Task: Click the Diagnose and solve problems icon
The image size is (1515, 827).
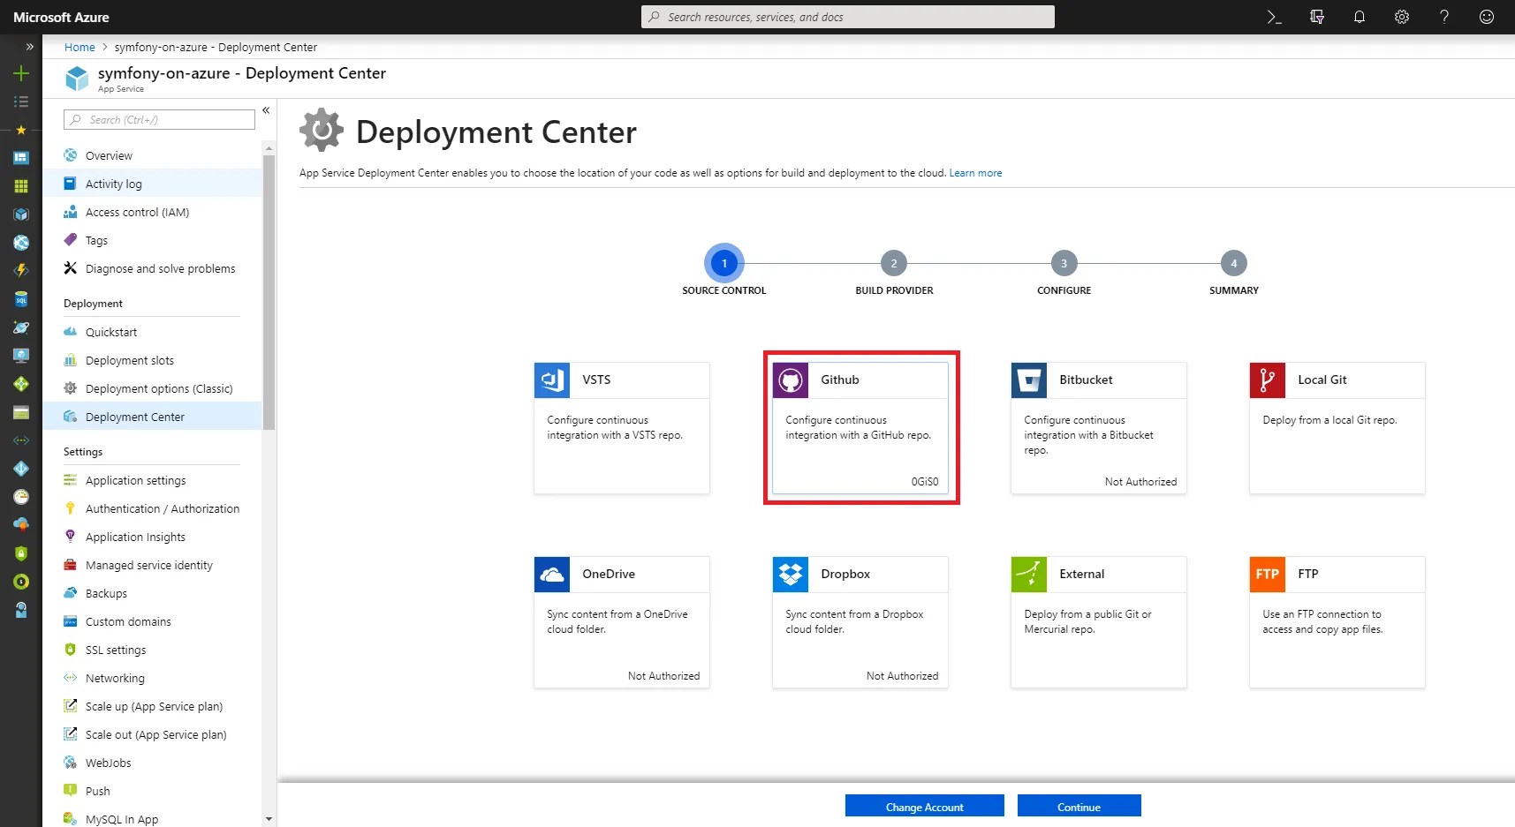Action: tap(71, 268)
